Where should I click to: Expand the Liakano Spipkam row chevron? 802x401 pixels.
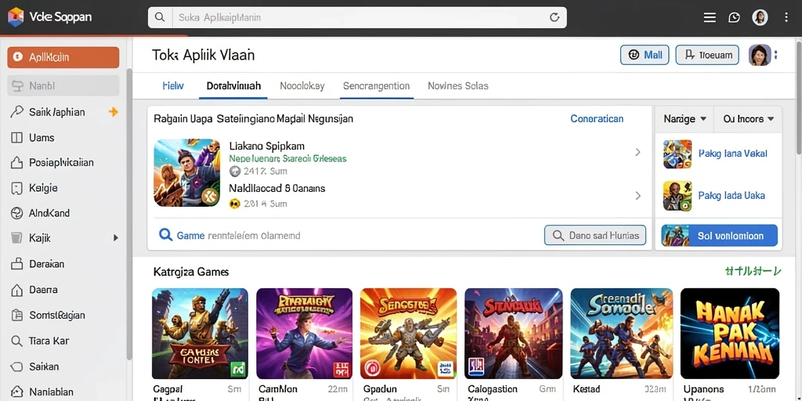click(x=638, y=152)
